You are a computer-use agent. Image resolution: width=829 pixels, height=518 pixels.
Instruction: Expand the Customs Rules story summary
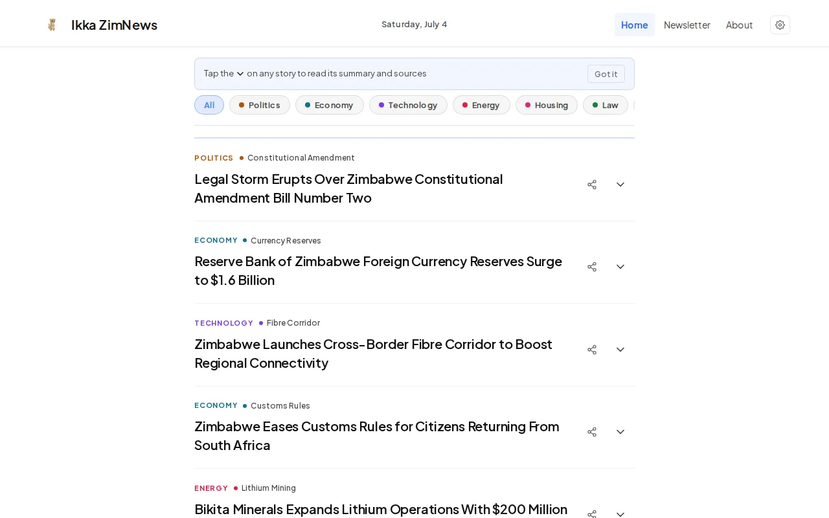[620, 432]
